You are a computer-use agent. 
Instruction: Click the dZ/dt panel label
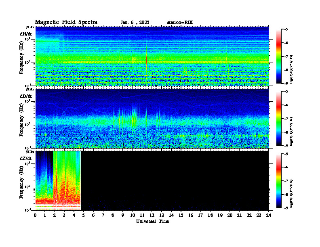pyautogui.click(x=26, y=158)
